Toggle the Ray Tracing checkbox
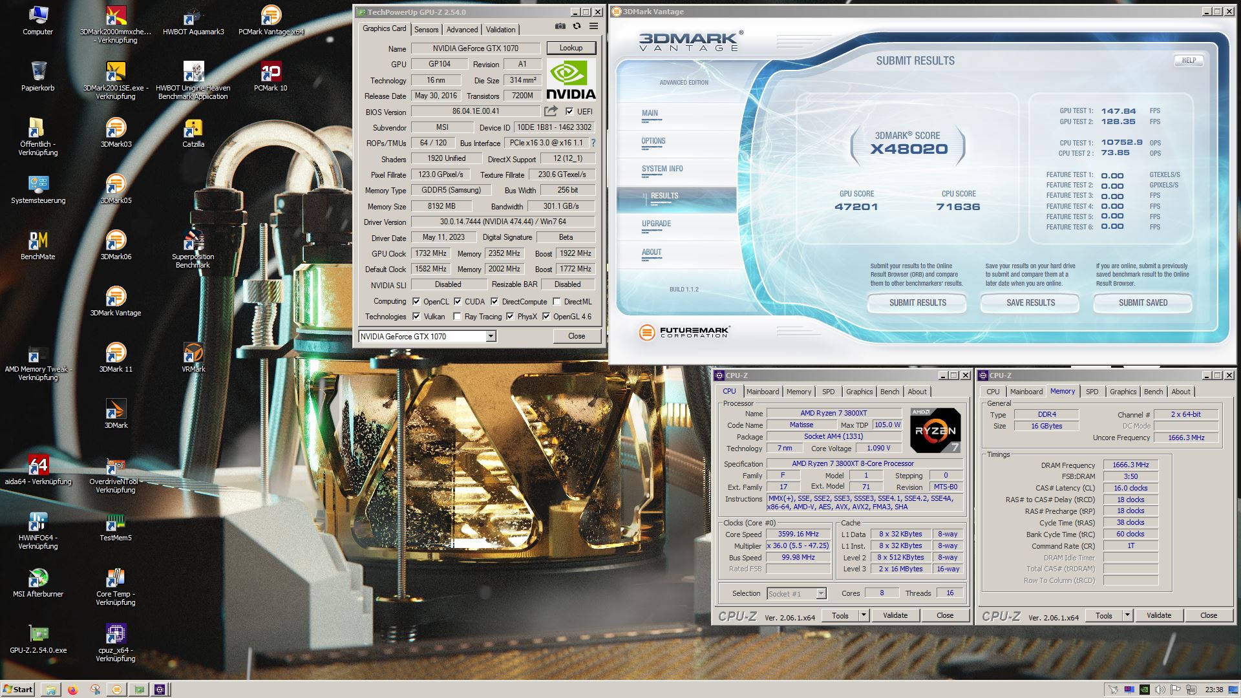This screenshot has height=698, width=1241. [x=458, y=316]
